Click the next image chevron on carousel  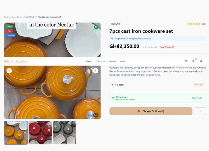pyautogui.click(x=96, y=71)
